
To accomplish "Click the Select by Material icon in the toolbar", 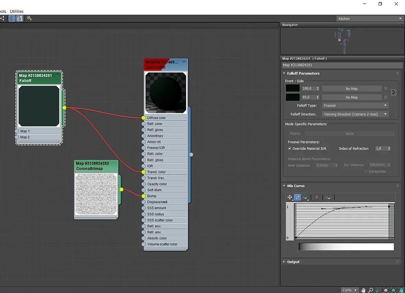I will point(30,19).
